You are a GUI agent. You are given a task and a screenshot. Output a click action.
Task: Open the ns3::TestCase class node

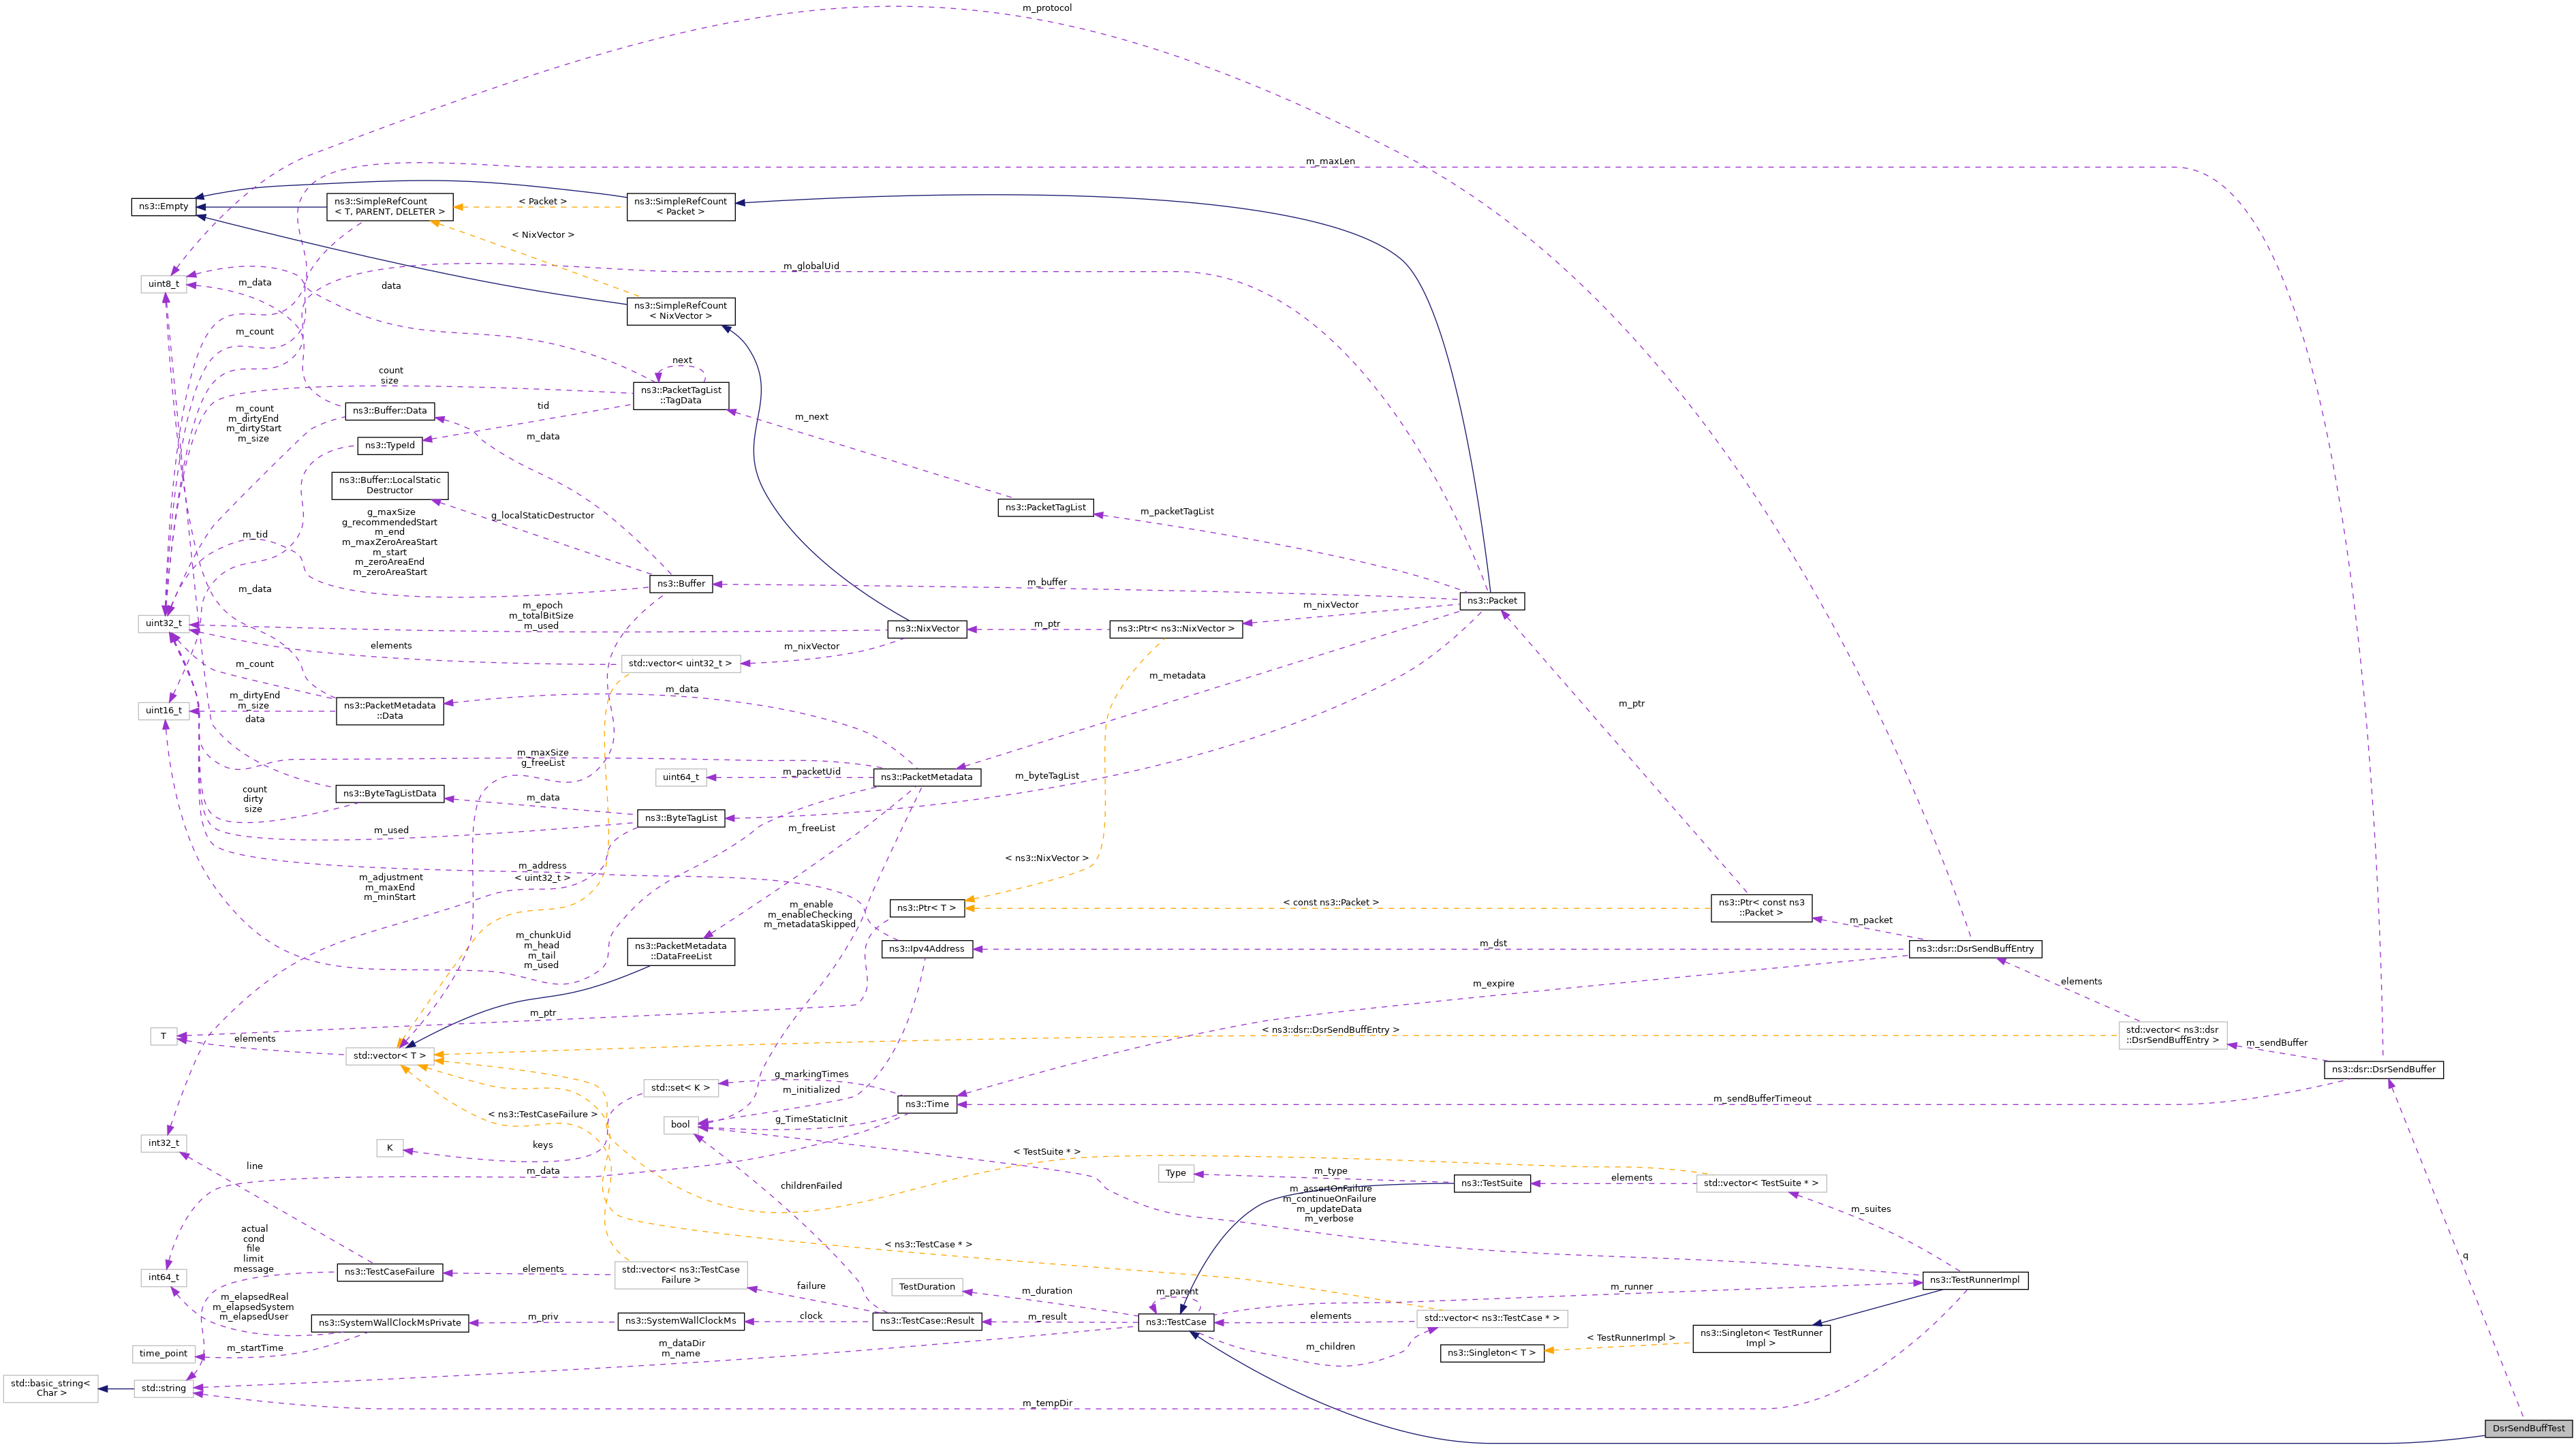point(1176,1323)
